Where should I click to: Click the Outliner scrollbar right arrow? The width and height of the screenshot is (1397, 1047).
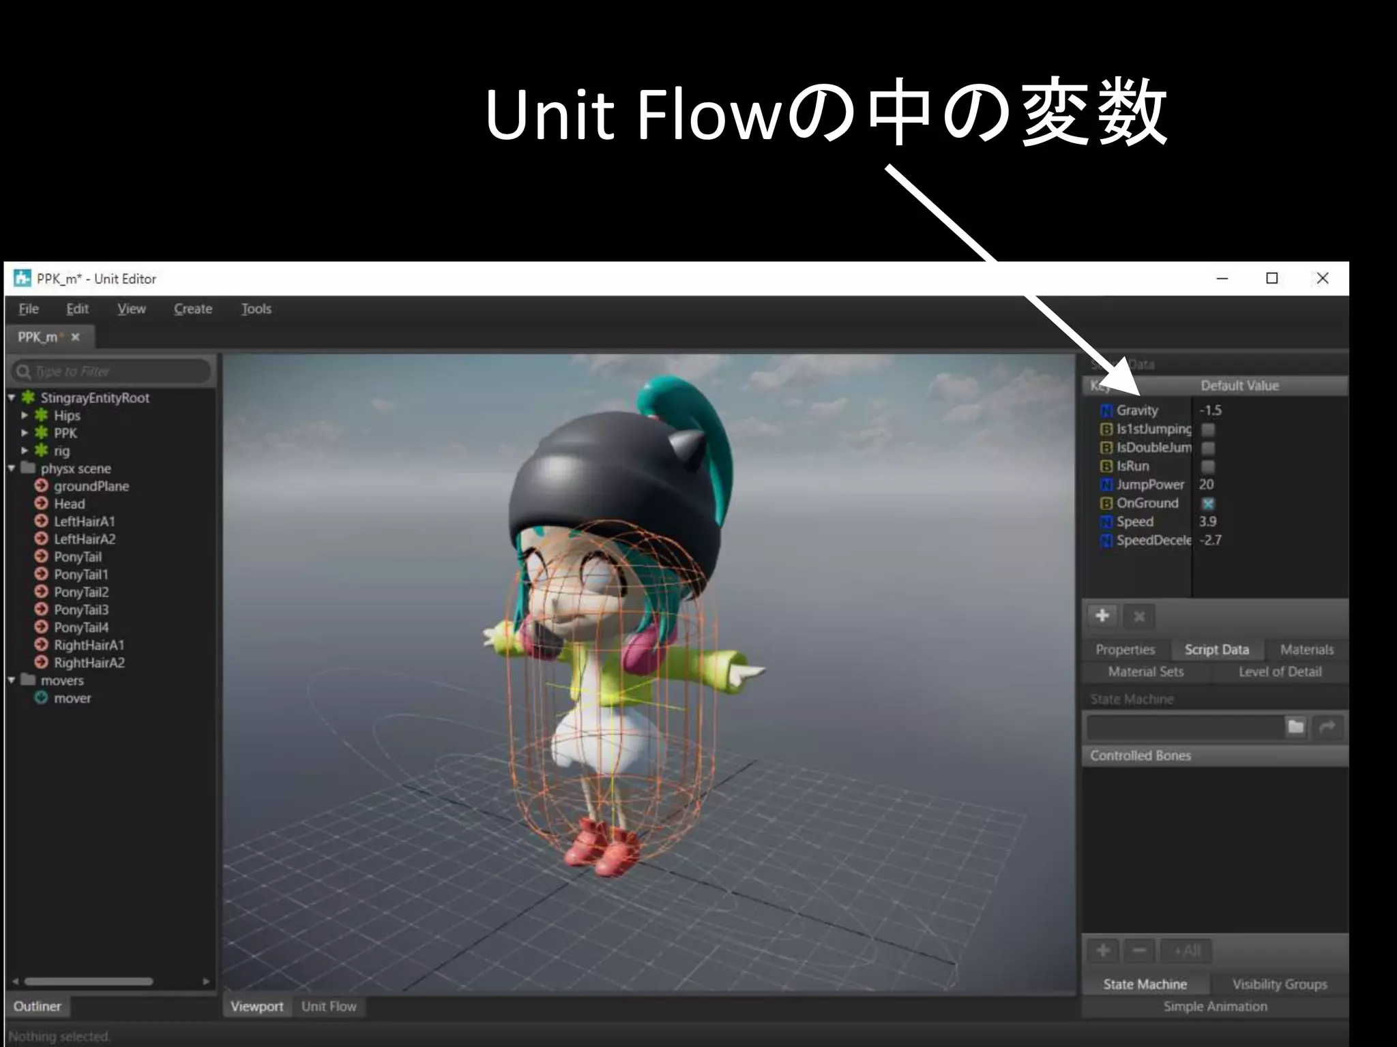point(206,982)
